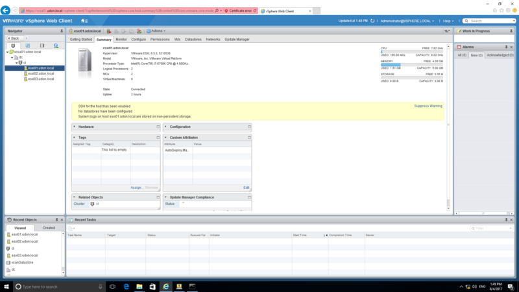Open the Permissions tab
The width and height of the screenshot is (519, 292).
coord(160,40)
